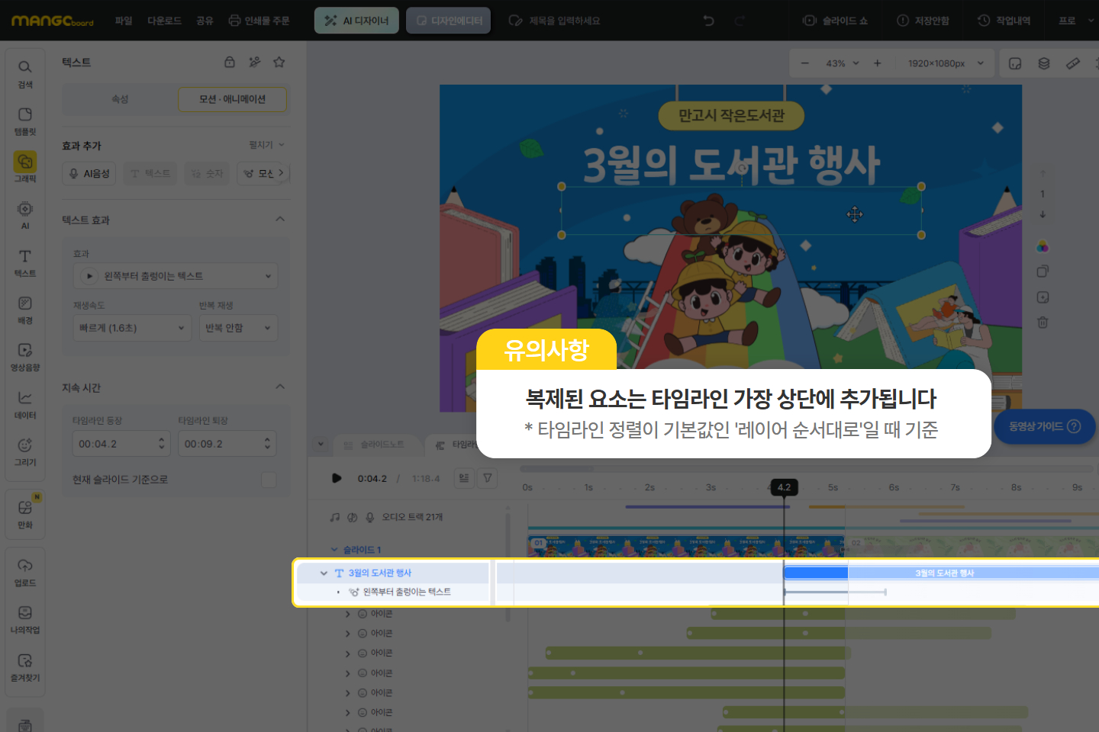Open the Search panel in sidebar

click(25, 72)
